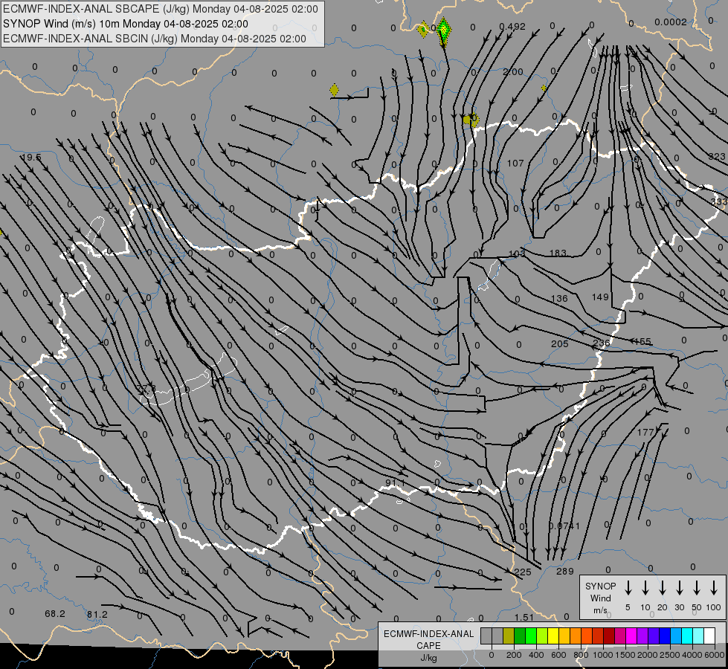Screen dimensions: 728x669
Task: Select the olive CAPE legend swatch
Action: click(509, 636)
